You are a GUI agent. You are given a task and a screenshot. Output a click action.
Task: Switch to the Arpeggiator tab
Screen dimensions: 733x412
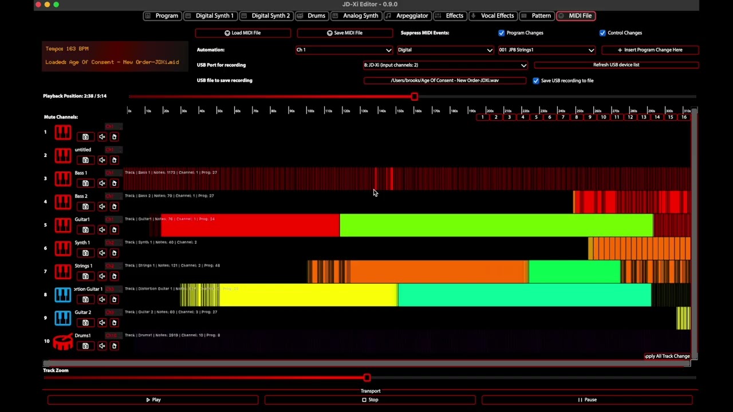[408, 15]
